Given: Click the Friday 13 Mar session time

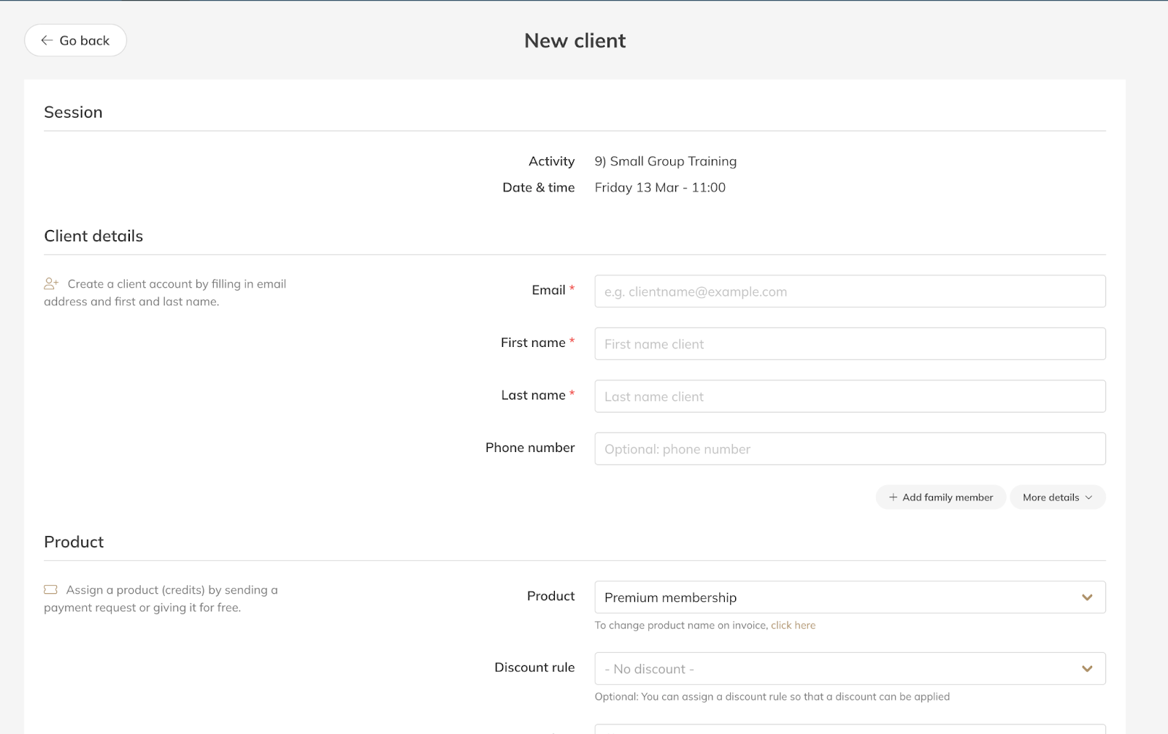Looking at the screenshot, I should (x=660, y=188).
